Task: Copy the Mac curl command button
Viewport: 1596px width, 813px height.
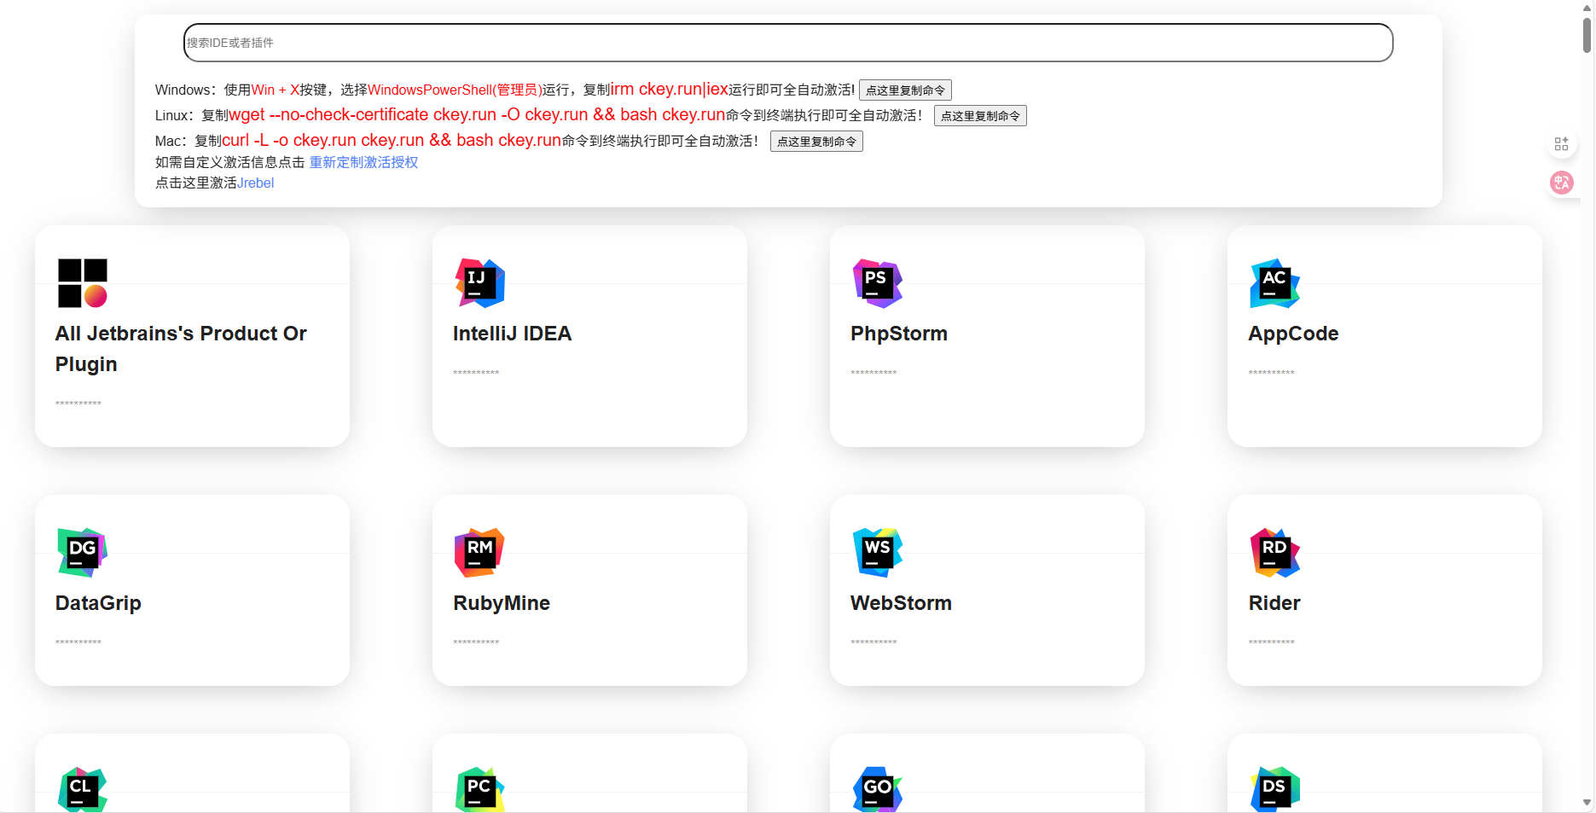Action: point(816,142)
